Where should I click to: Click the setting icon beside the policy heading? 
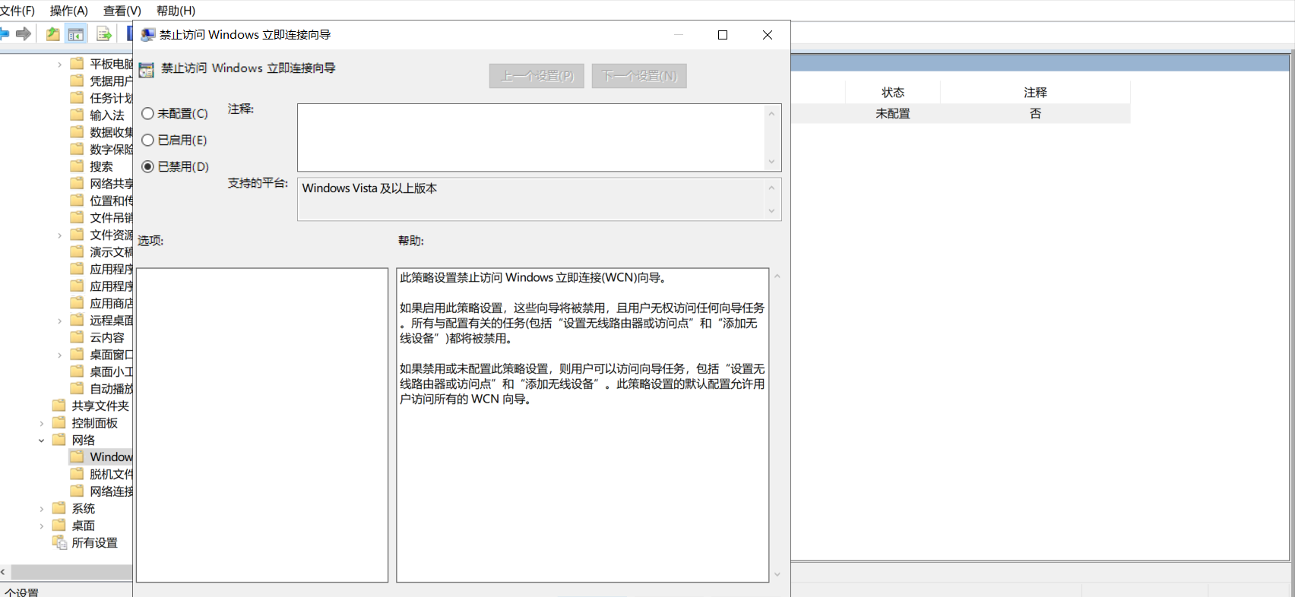coord(147,69)
